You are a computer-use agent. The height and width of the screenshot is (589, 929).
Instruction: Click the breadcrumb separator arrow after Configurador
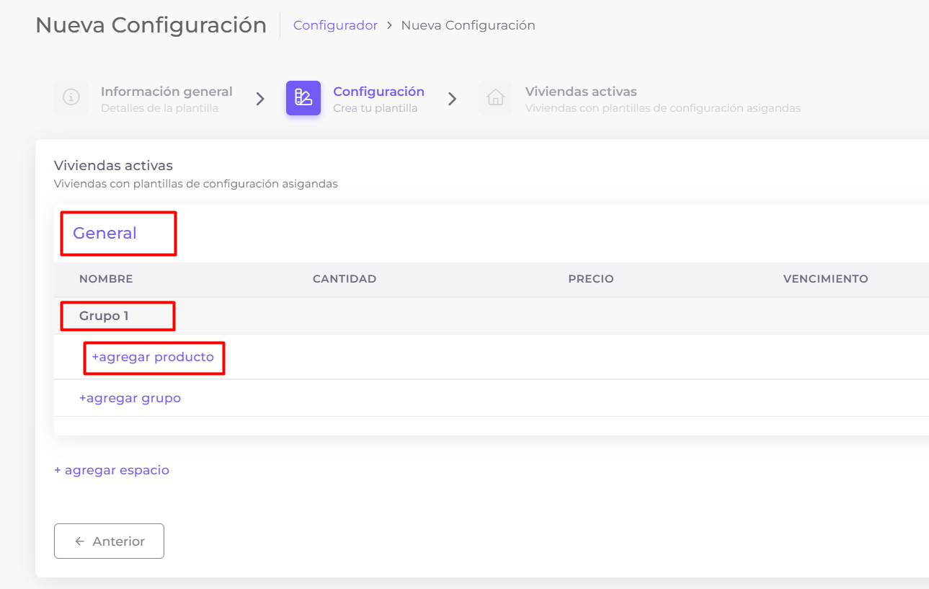(389, 25)
